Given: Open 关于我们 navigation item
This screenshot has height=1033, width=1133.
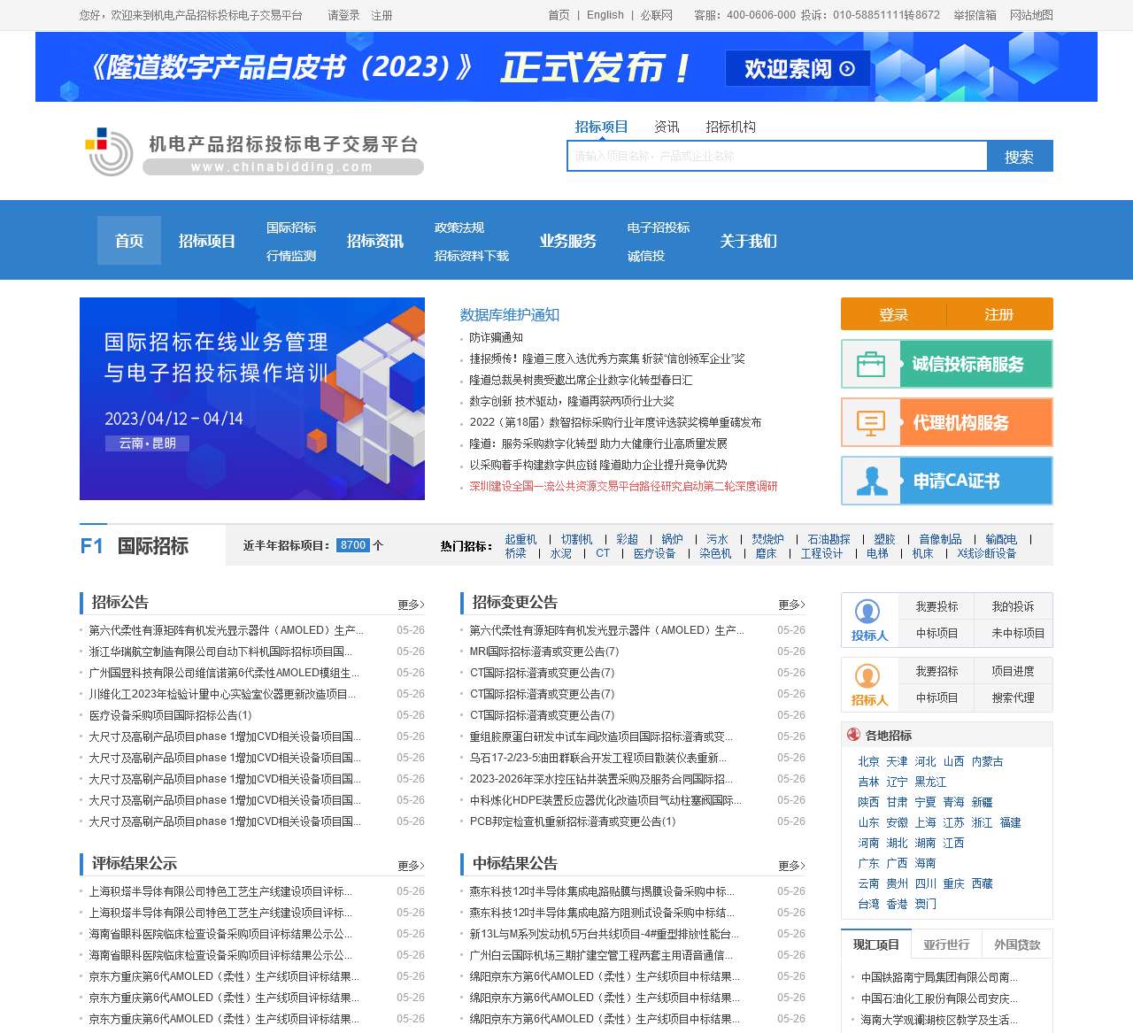Looking at the screenshot, I should tap(748, 241).
